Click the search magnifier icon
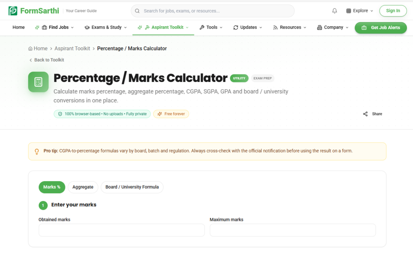Viewport: 413px width, 257px height. click(x=137, y=11)
